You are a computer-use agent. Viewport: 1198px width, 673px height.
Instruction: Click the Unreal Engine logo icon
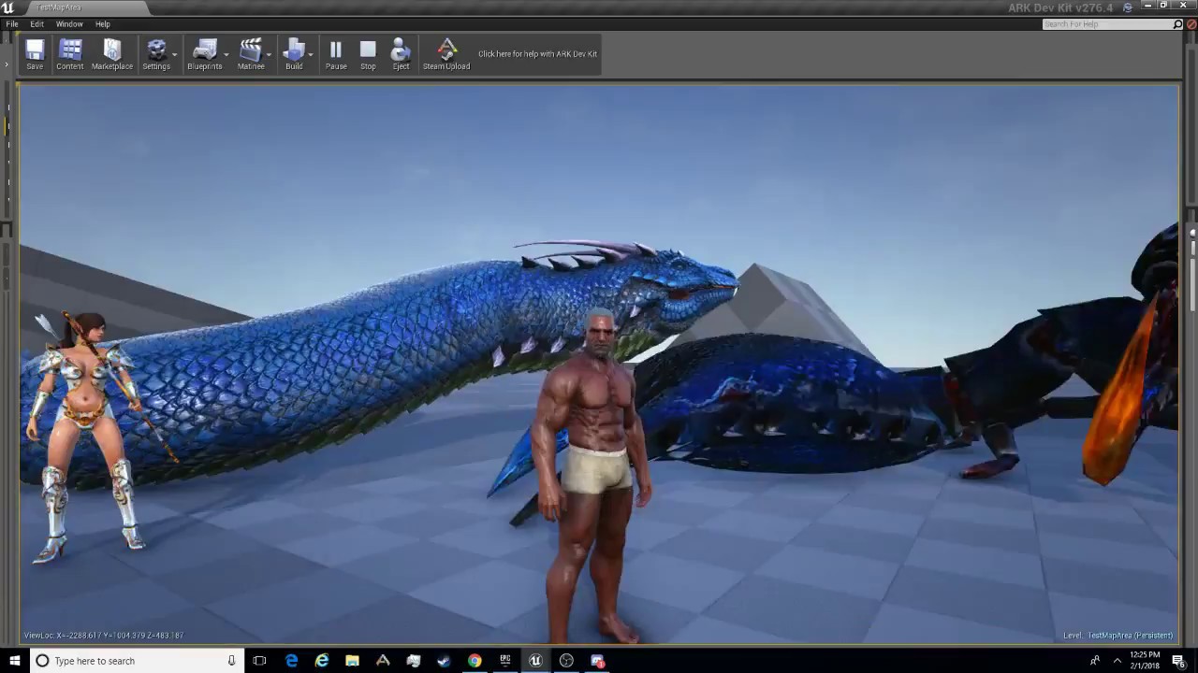coord(8,7)
